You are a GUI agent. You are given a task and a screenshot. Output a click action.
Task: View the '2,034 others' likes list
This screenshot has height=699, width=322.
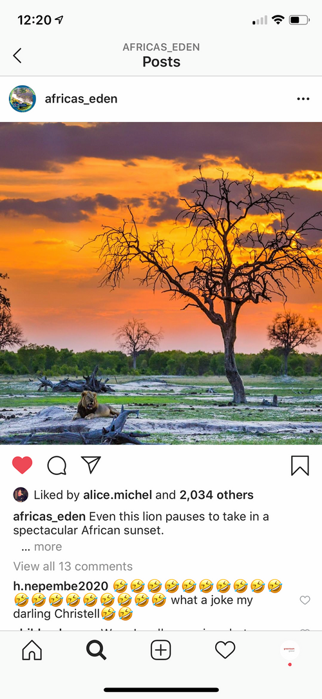[x=216, y=495]
